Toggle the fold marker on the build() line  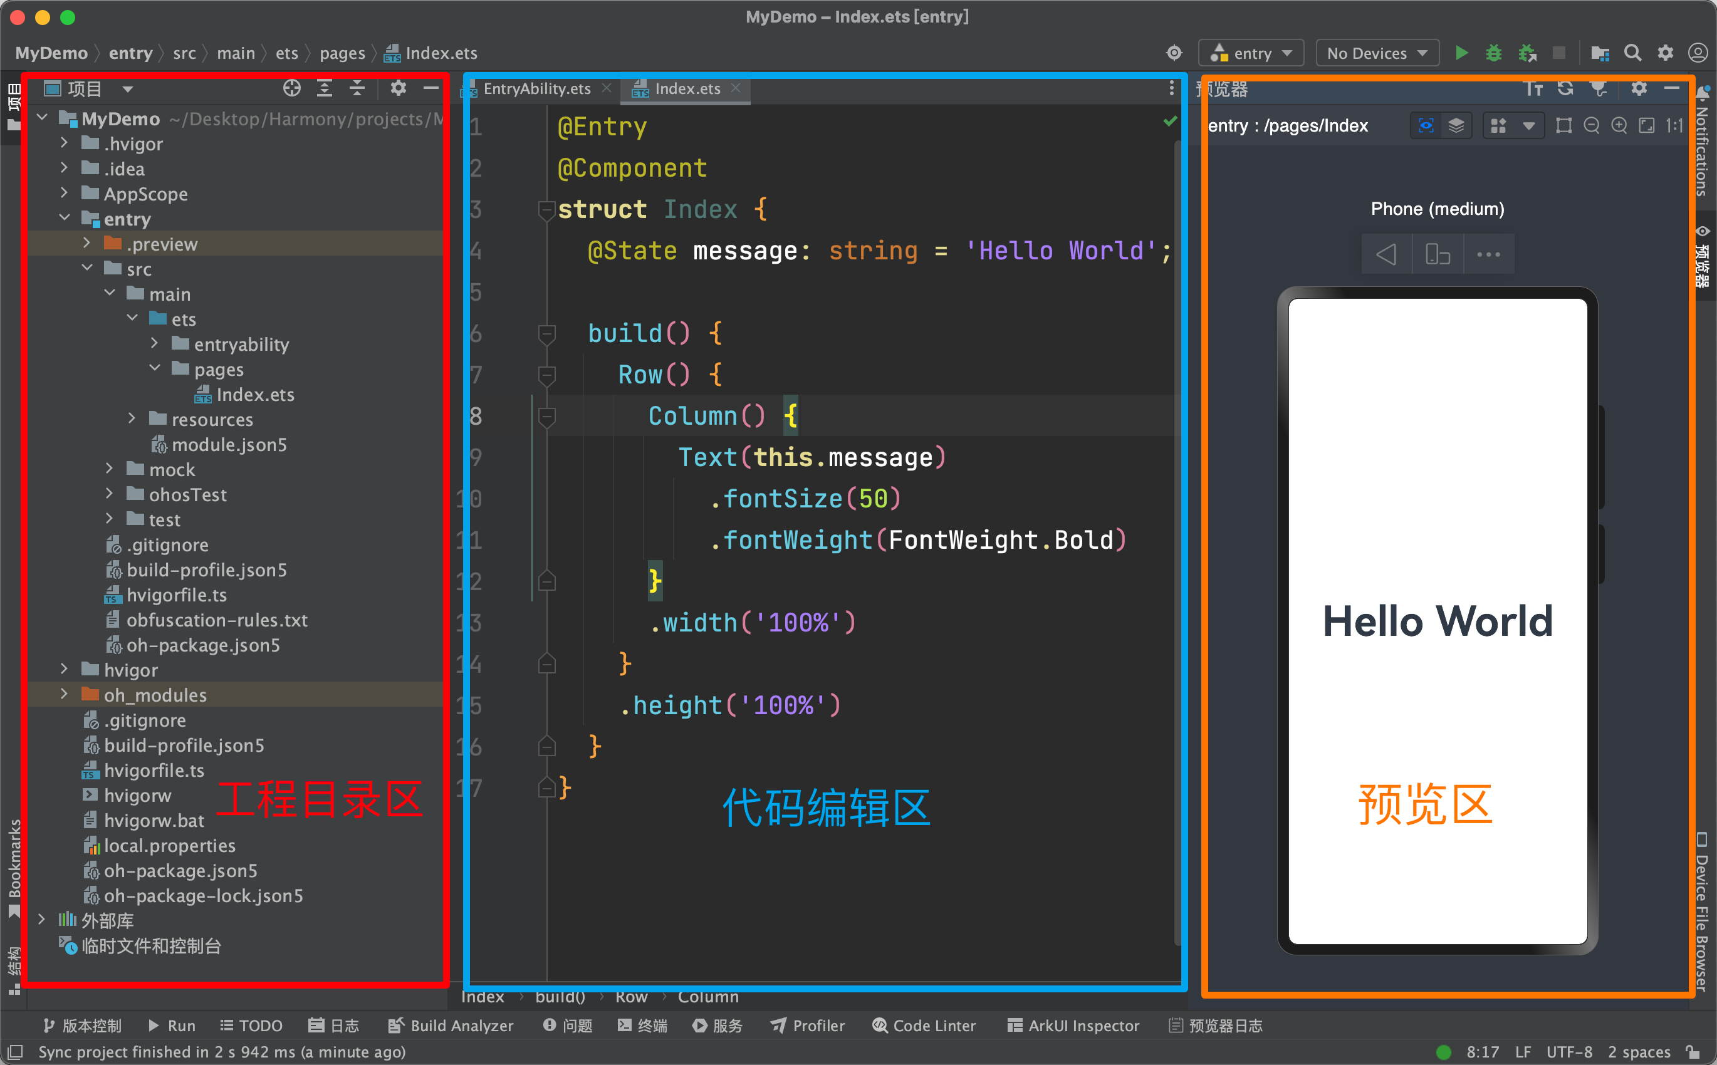click(x=546, y=333)
